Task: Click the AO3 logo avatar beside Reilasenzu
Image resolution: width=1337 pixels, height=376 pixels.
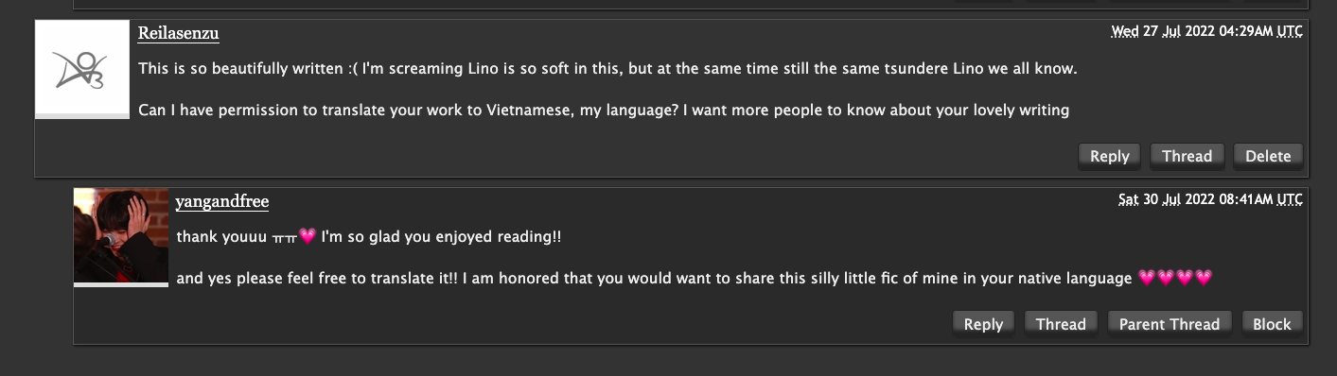Action: click(x=82, y=68)
